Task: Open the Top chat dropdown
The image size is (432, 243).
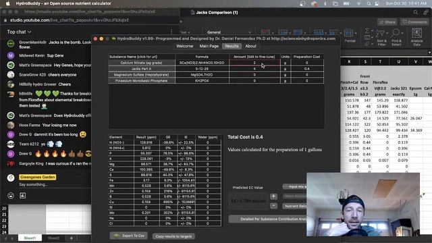Action: coord(19,32)
